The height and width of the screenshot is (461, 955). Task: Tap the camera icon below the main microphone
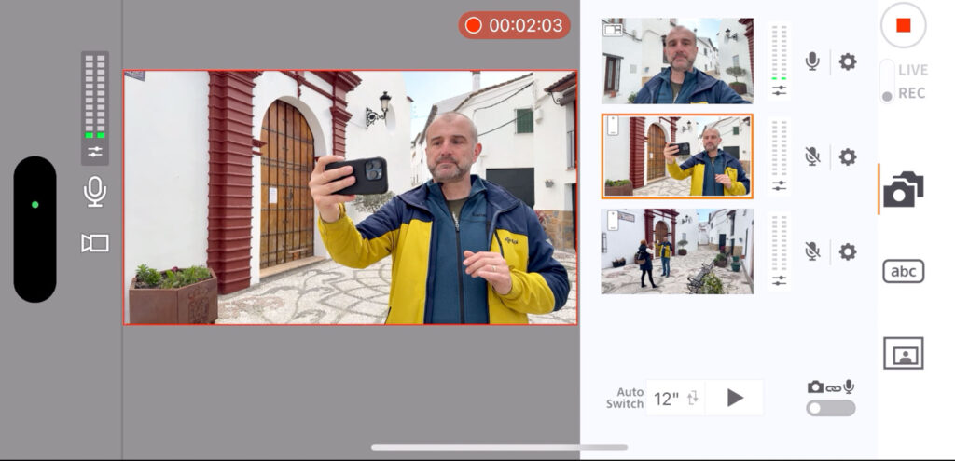(95, 243)
